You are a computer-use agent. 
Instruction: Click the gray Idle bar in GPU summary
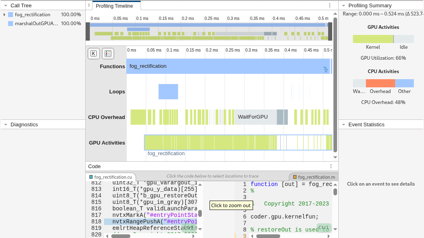tap(404, 39)
